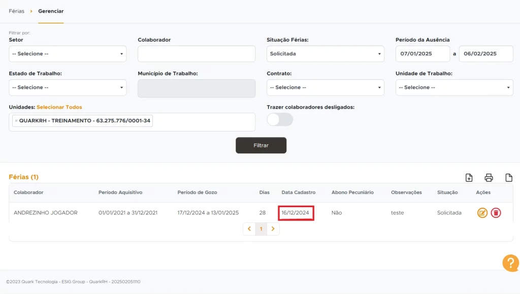Expand the Situação Férias dropdown
The width and height of the screenshot is (520, 294).
point(326,54)
